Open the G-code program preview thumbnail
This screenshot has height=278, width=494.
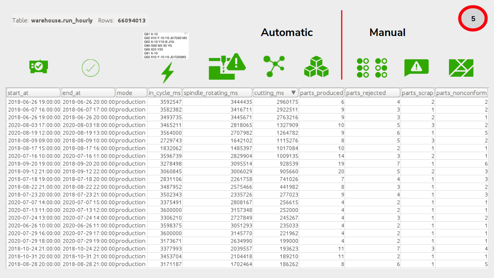point(166,46)
